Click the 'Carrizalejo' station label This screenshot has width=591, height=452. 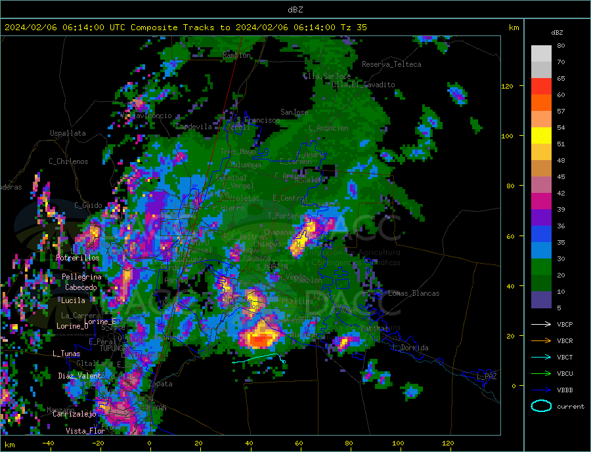tap(74, 415)
